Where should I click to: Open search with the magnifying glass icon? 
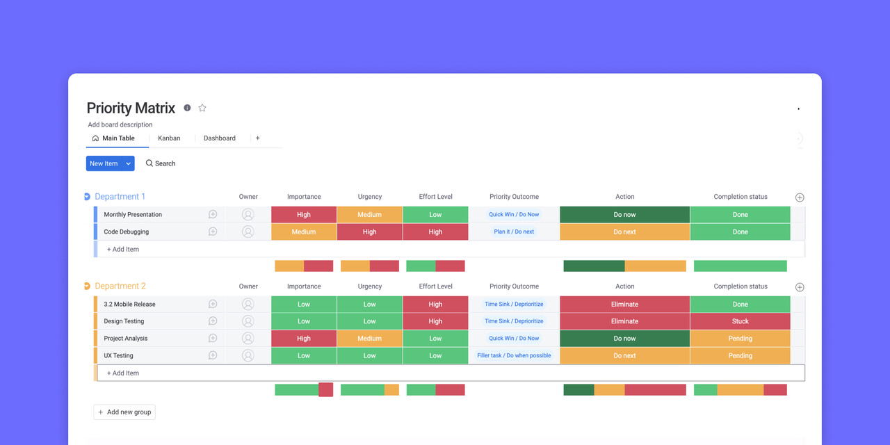tap(149, 163)
